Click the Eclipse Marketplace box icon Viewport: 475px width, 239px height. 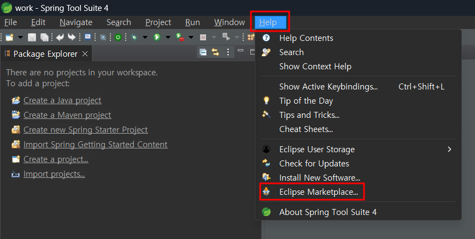pos(266,192)
